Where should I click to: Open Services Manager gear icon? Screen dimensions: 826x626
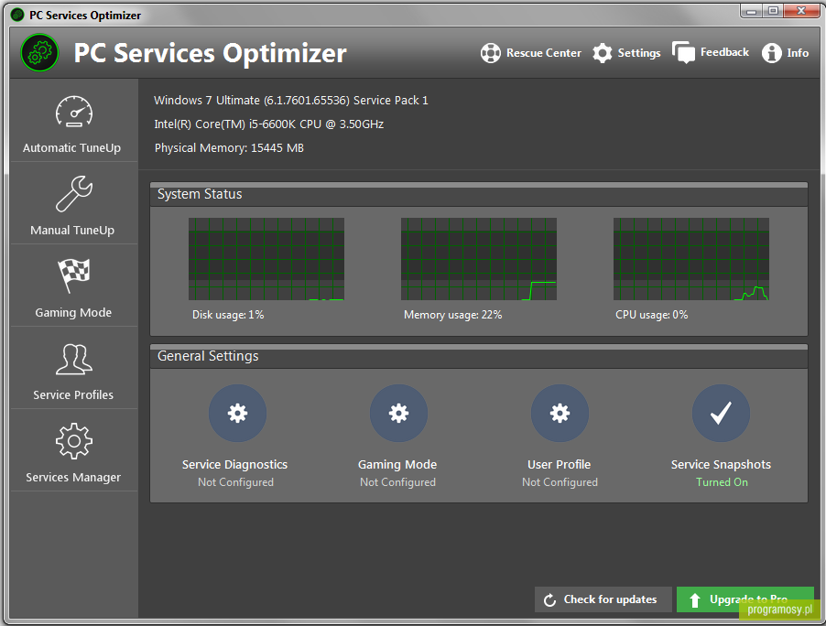tap(74, 441)
